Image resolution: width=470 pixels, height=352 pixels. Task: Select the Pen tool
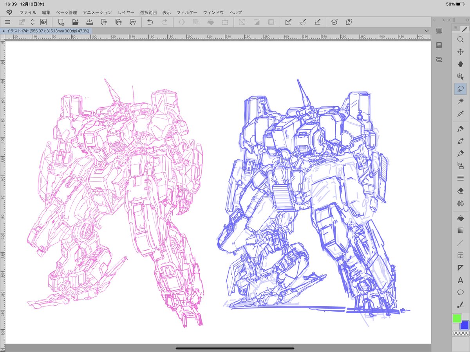[x=460, y=128]
